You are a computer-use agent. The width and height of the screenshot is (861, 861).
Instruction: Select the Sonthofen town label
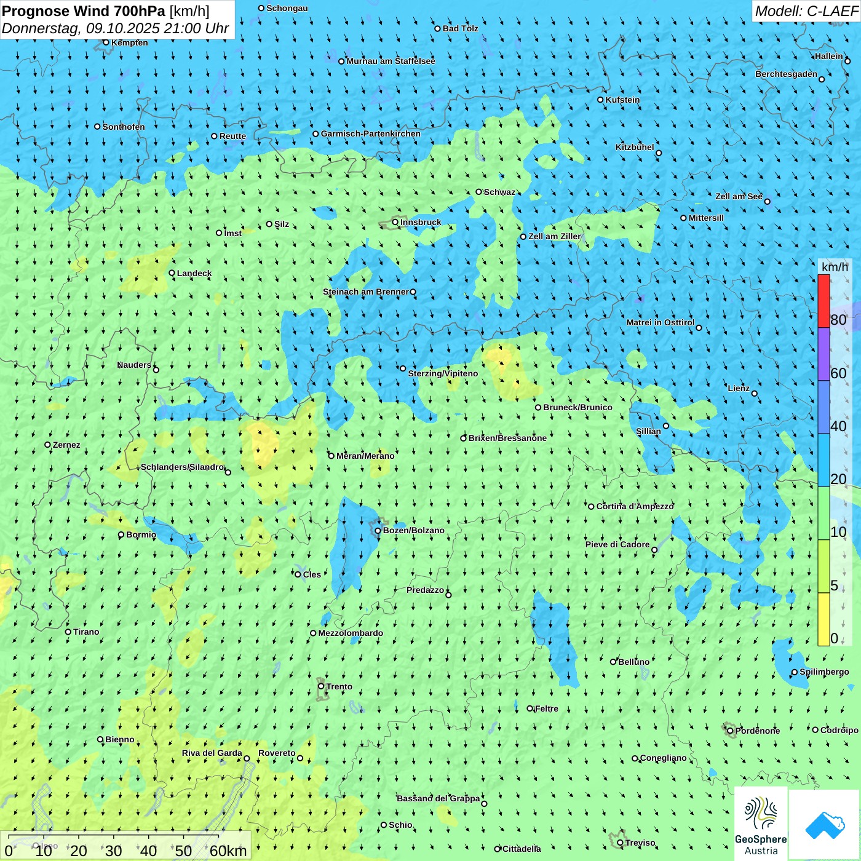pyautogui.click(x=124, y=127)
